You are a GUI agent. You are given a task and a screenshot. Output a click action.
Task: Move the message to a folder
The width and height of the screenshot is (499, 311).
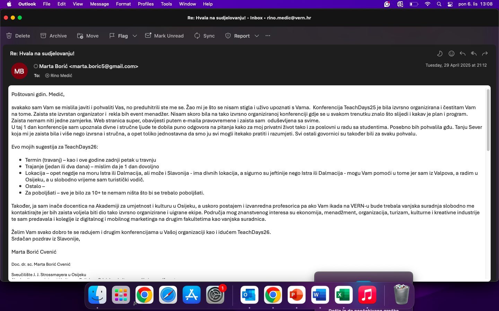pos(88,36)
